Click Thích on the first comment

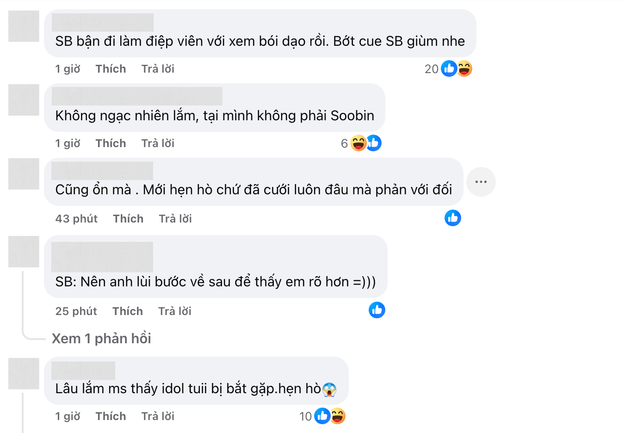(x=111, y=68)
